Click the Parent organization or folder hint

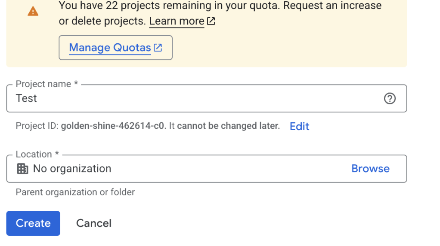(75, 192)
